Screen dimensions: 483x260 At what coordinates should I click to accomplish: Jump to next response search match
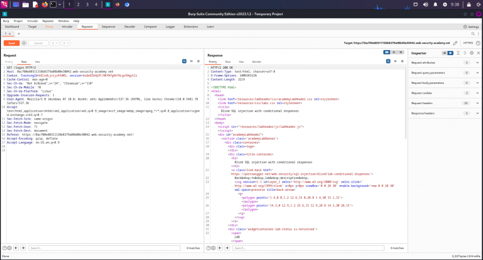point(227,248)
